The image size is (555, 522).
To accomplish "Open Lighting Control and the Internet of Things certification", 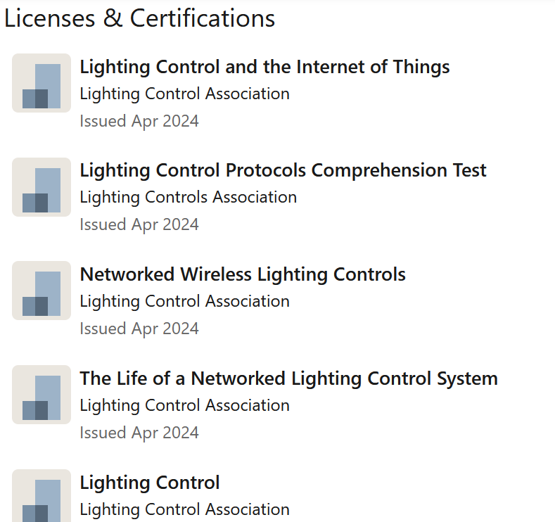I will 264,67.
